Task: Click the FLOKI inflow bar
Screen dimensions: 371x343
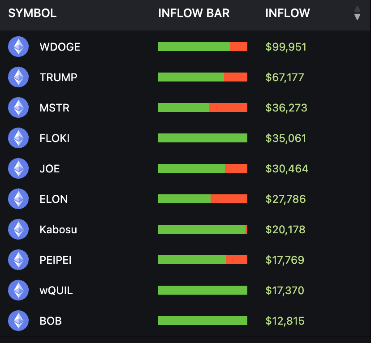Action: [203, 138]
